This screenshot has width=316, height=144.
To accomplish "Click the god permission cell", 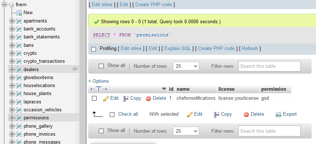I will pyautogui.click(x=265, y=99).
